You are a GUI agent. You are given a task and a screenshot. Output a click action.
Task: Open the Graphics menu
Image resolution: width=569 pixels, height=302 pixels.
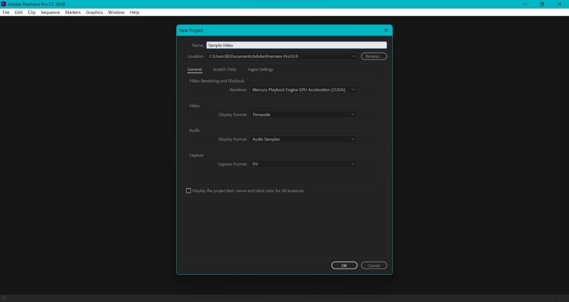[94, 12]
